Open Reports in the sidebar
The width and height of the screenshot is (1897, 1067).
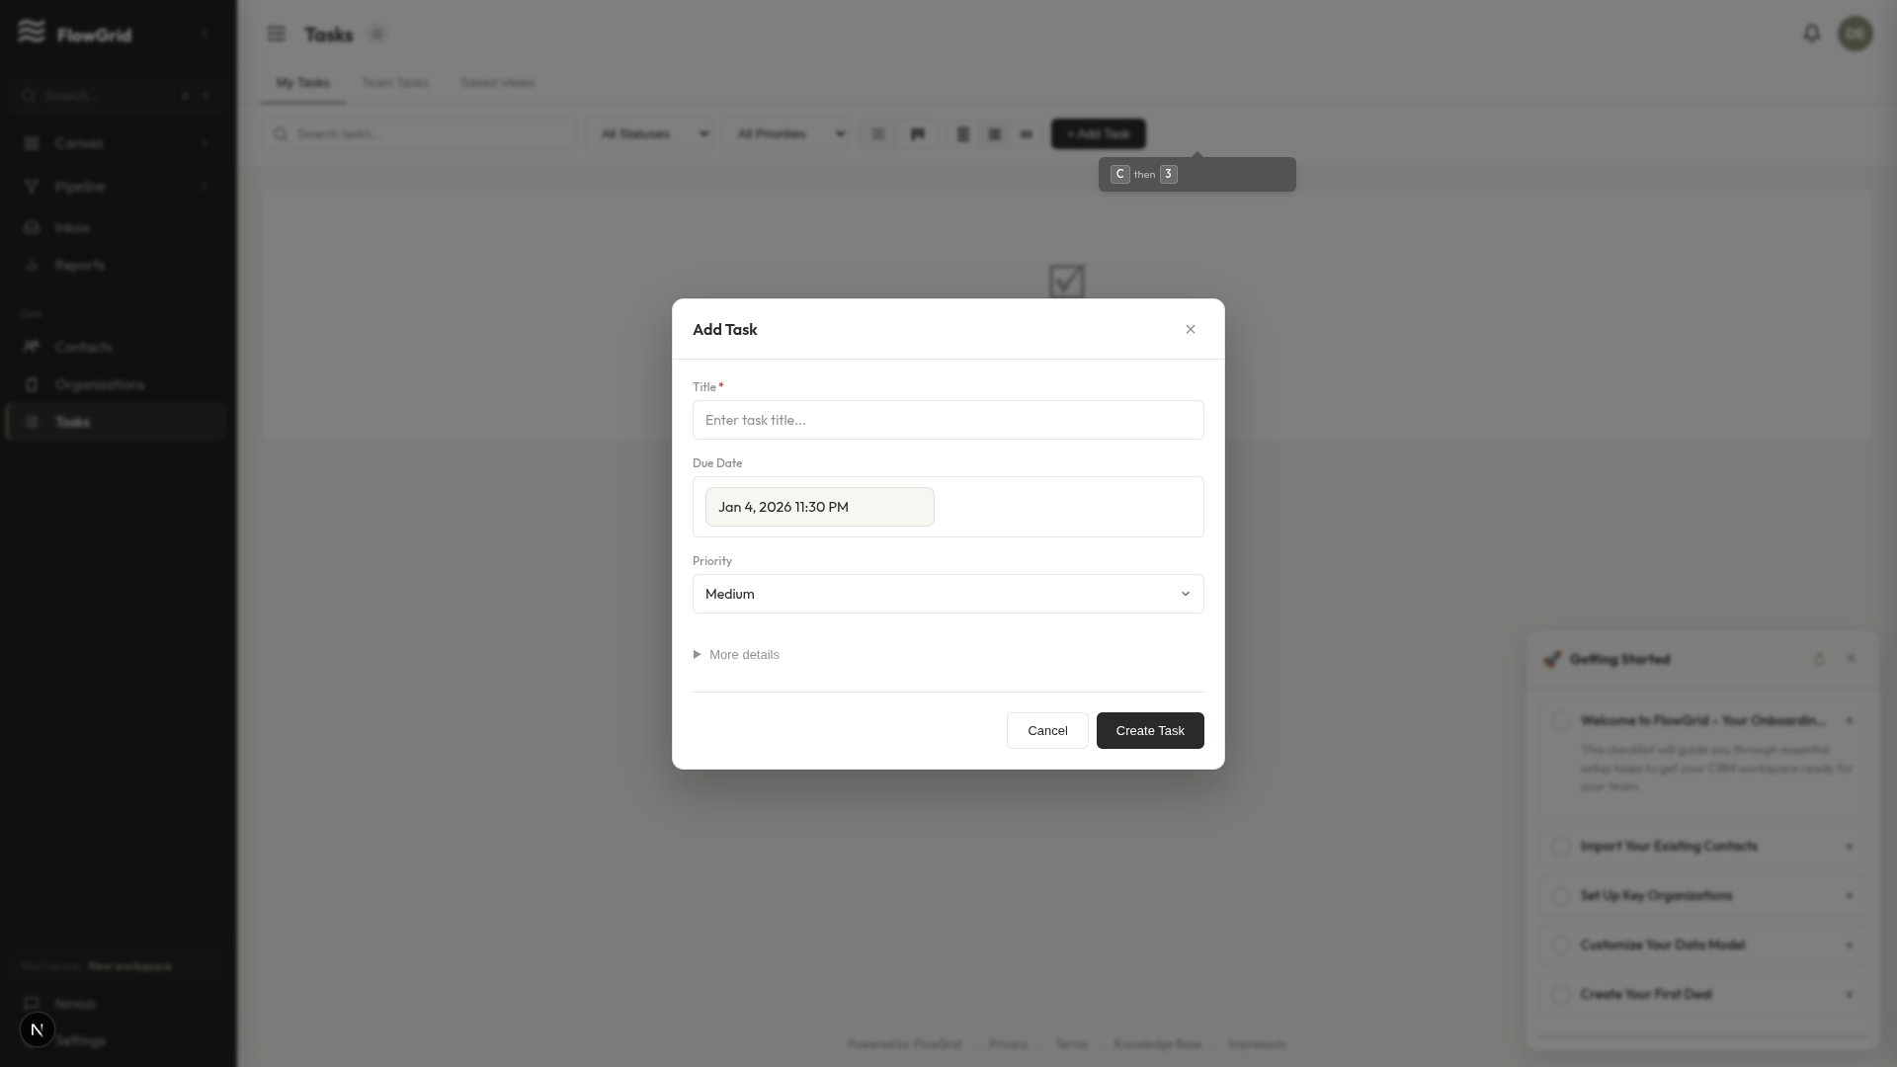click(79, 264)
